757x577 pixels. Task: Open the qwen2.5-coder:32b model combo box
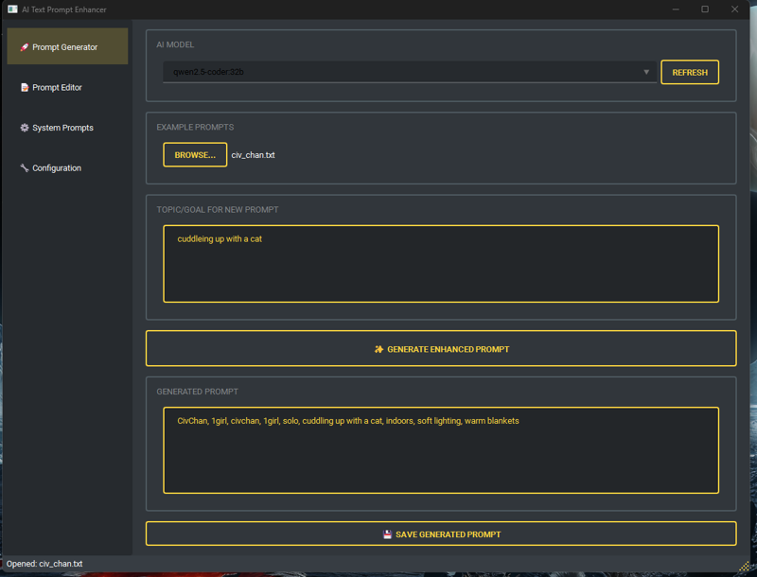(410, 72)
